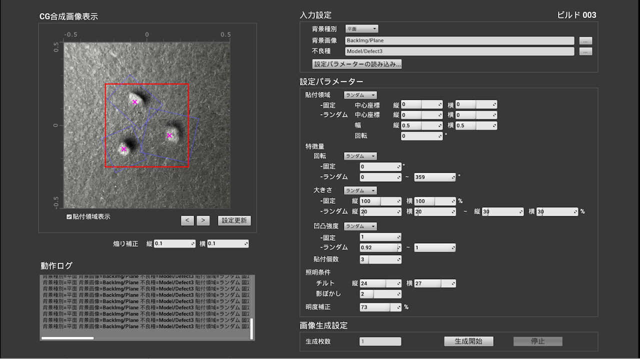Viewport: 640px width, 359px height.
Task: Click the 大きさ 固定 横 field showing 100
Action: click(x=435, y=201)
